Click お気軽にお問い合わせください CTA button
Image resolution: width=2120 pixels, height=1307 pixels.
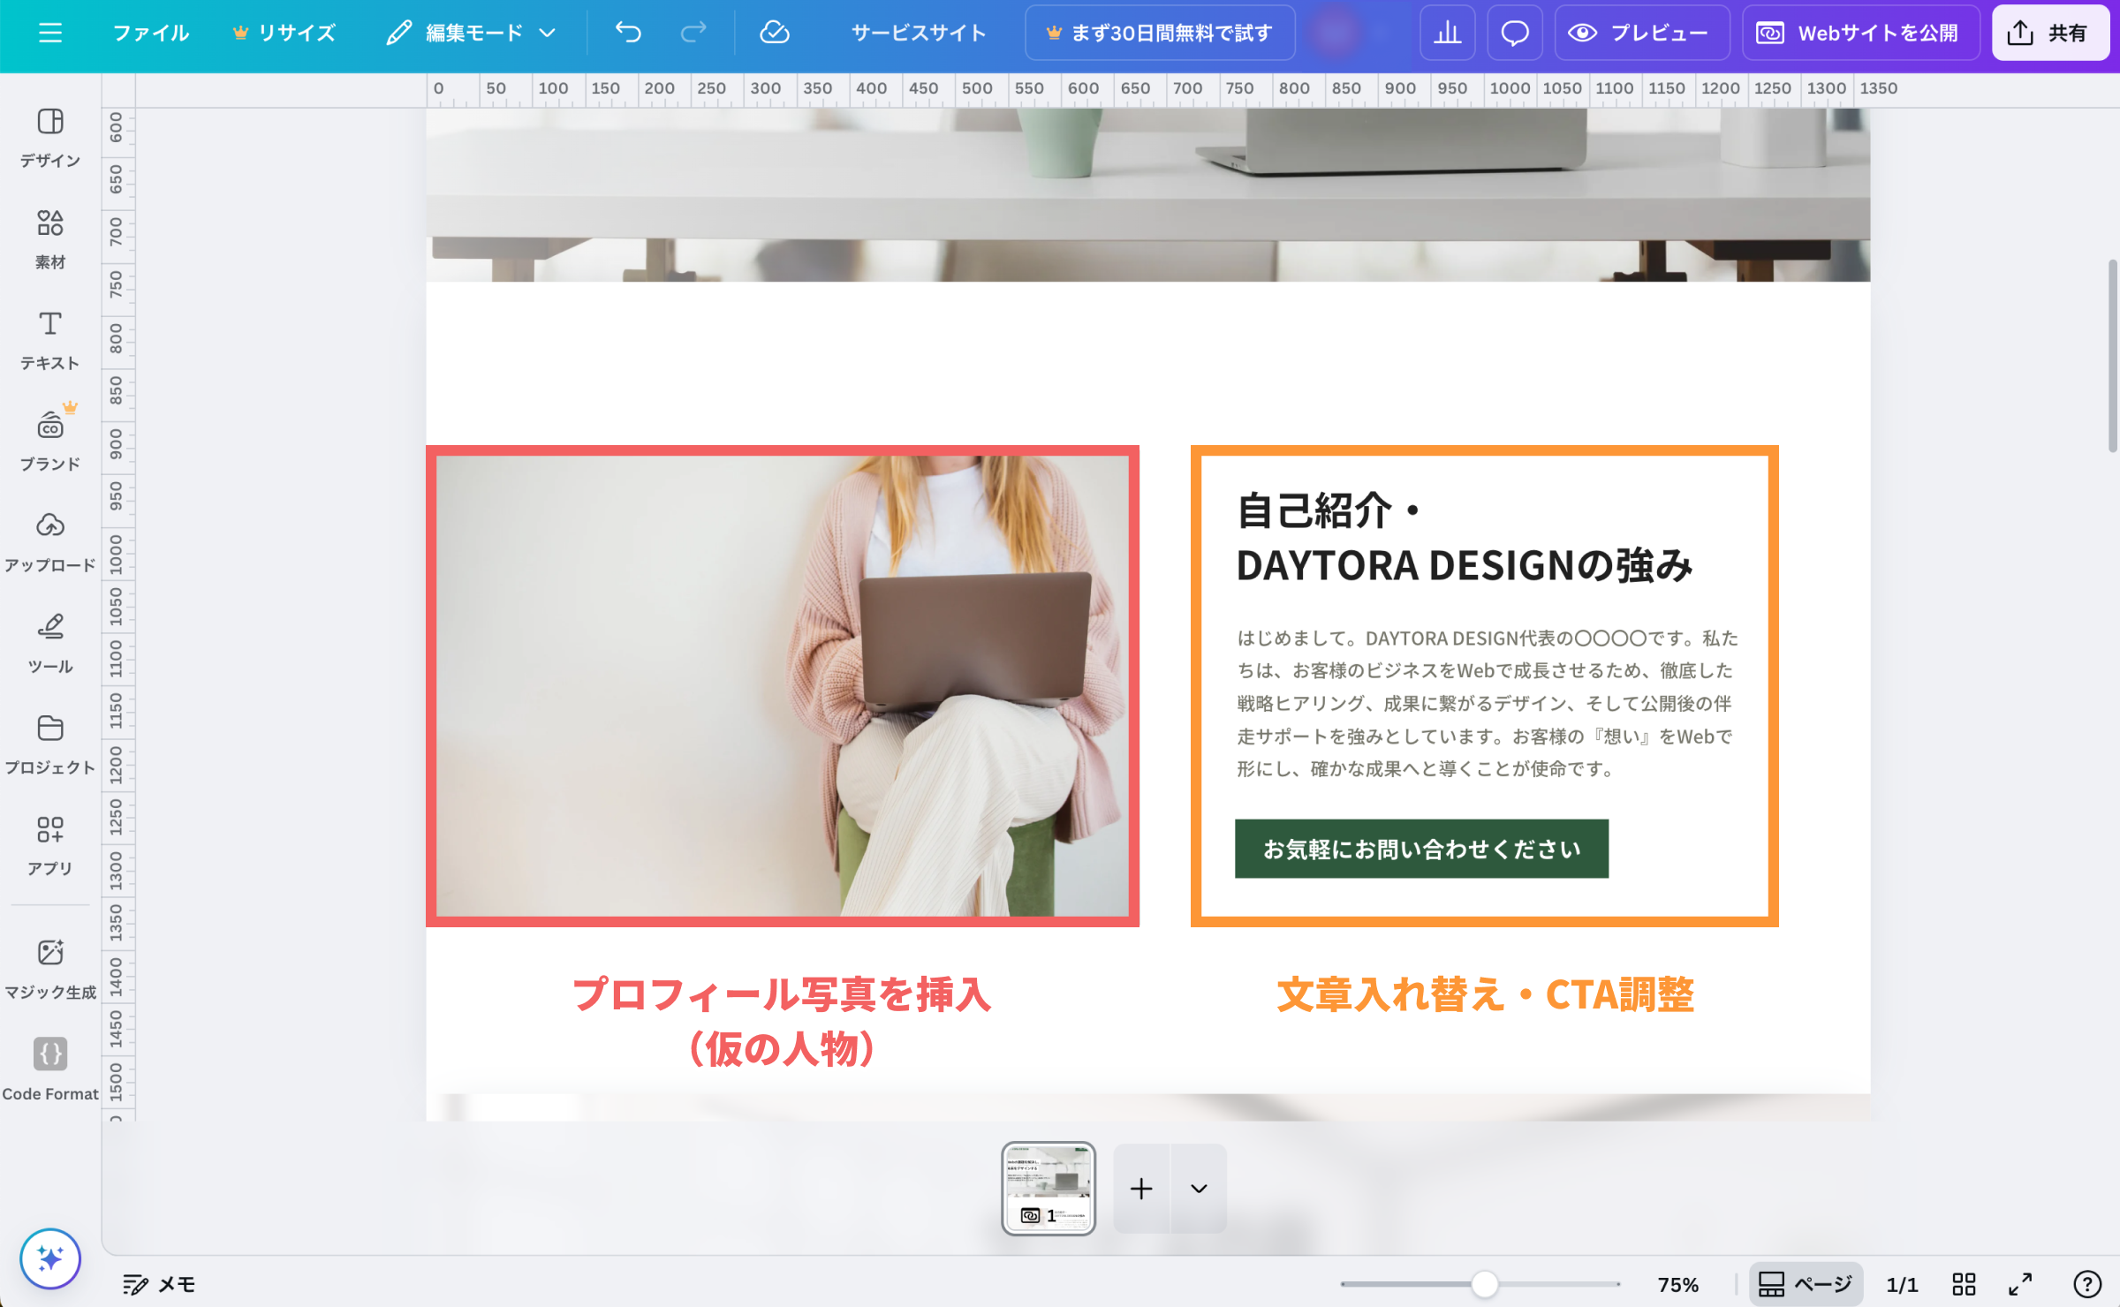1421,849
